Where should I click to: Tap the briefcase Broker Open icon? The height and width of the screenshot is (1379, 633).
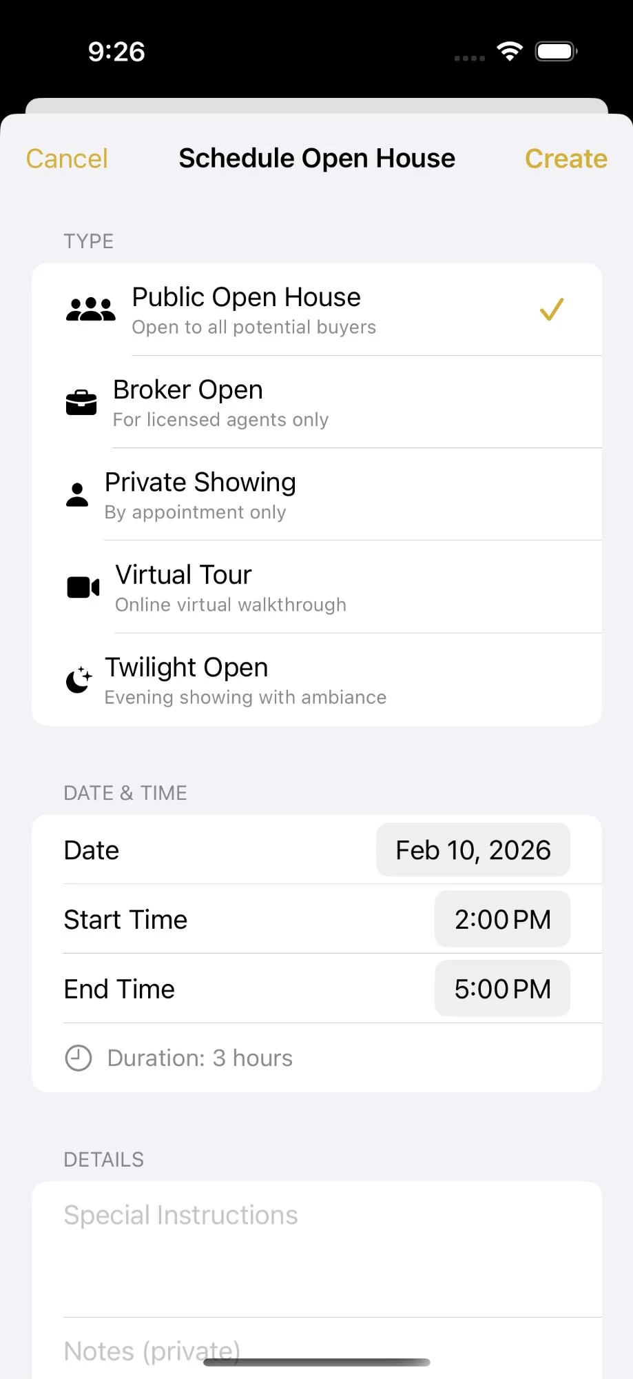pyautogui.click(x=81, y=403)
